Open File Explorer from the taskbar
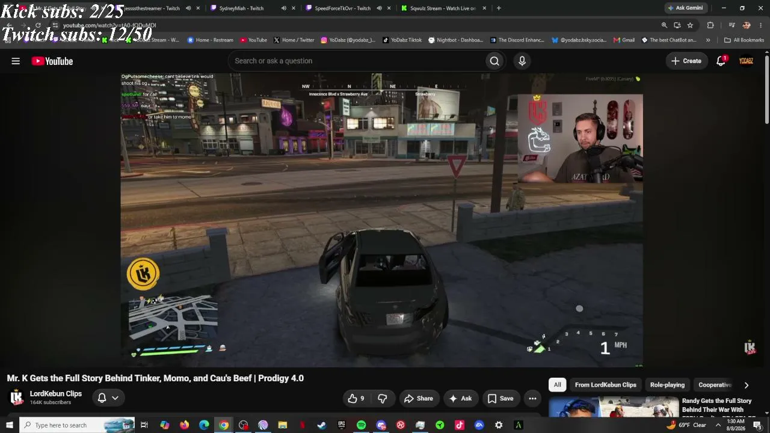 pos(283,425)
